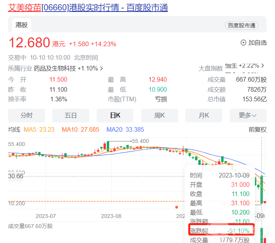Click the MA20: 33.385 indicator

pyautogui.click(x=125, y=129)
